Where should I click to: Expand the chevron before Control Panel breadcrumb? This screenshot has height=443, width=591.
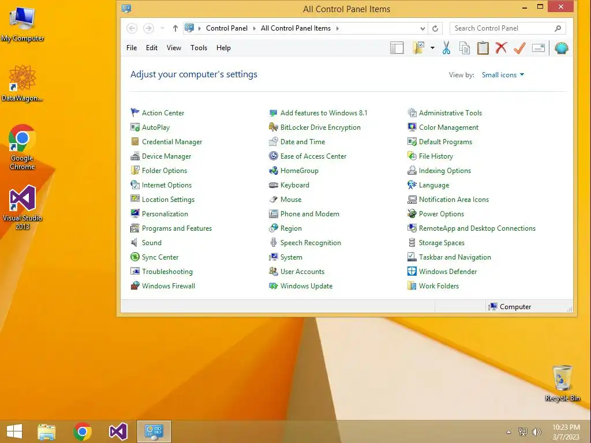199,28
